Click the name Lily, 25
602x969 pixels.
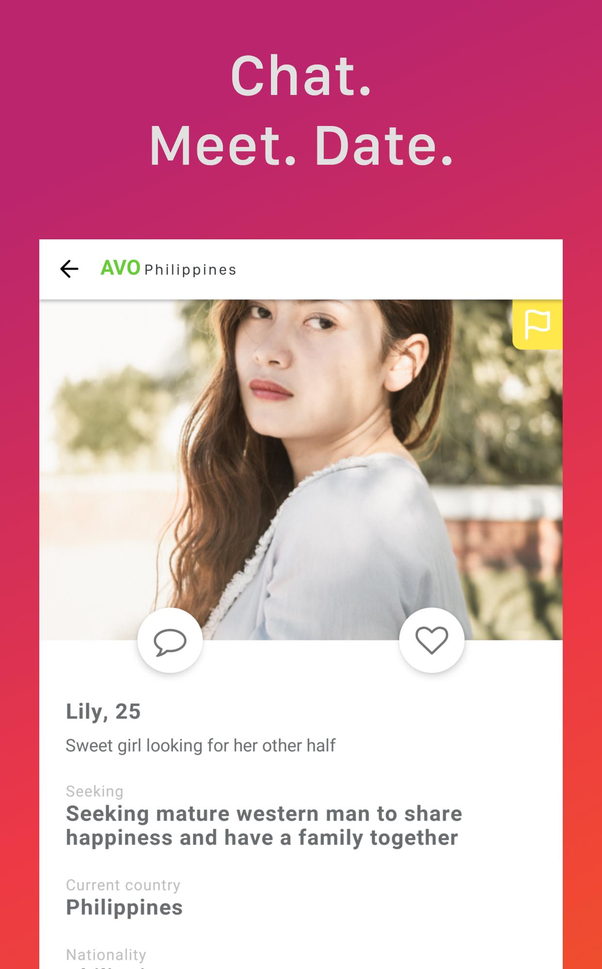[103, 712]
